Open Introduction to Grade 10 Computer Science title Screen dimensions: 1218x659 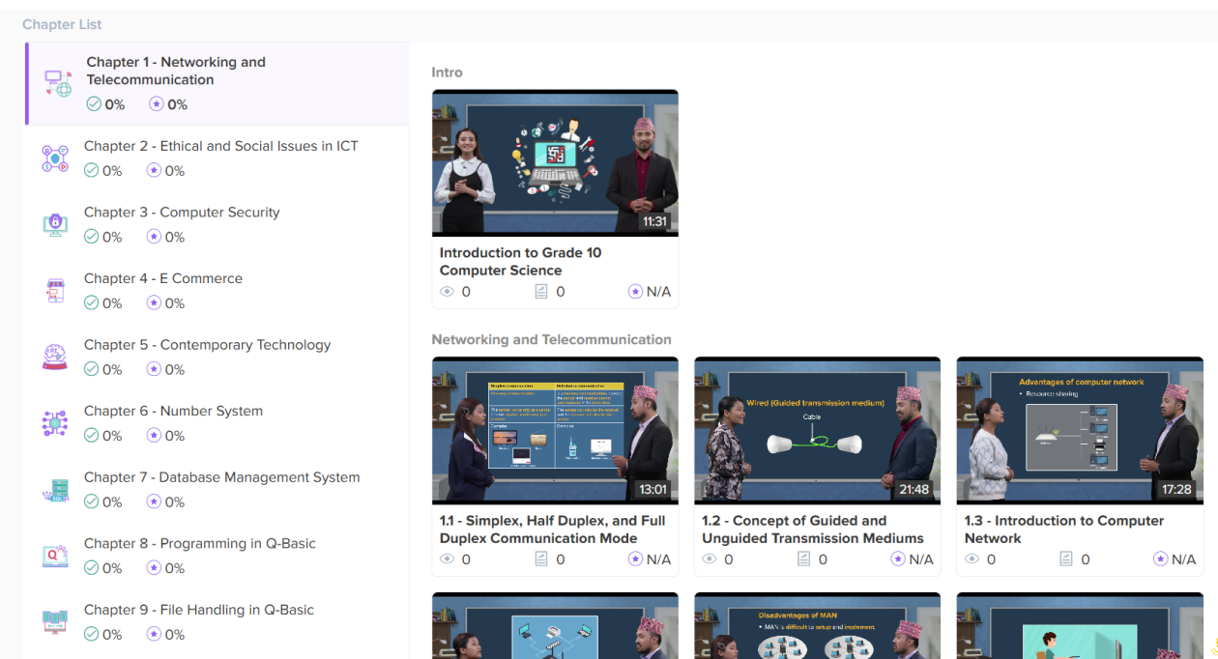point(520,261)
